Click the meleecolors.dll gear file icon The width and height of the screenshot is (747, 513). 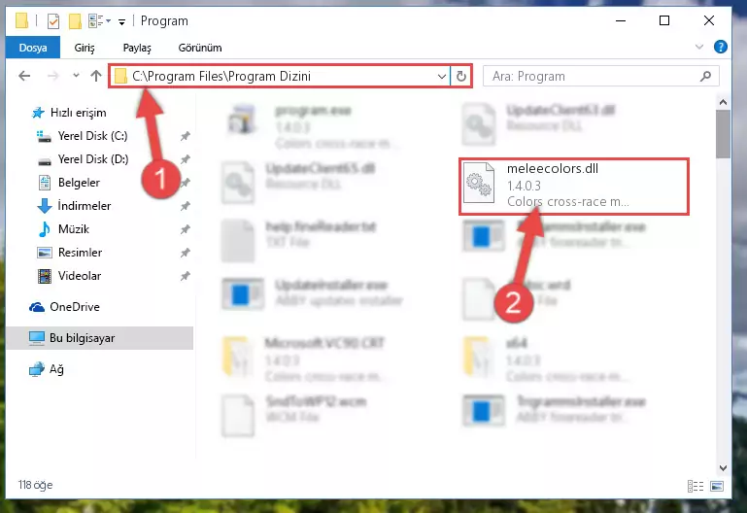(479, 183)
